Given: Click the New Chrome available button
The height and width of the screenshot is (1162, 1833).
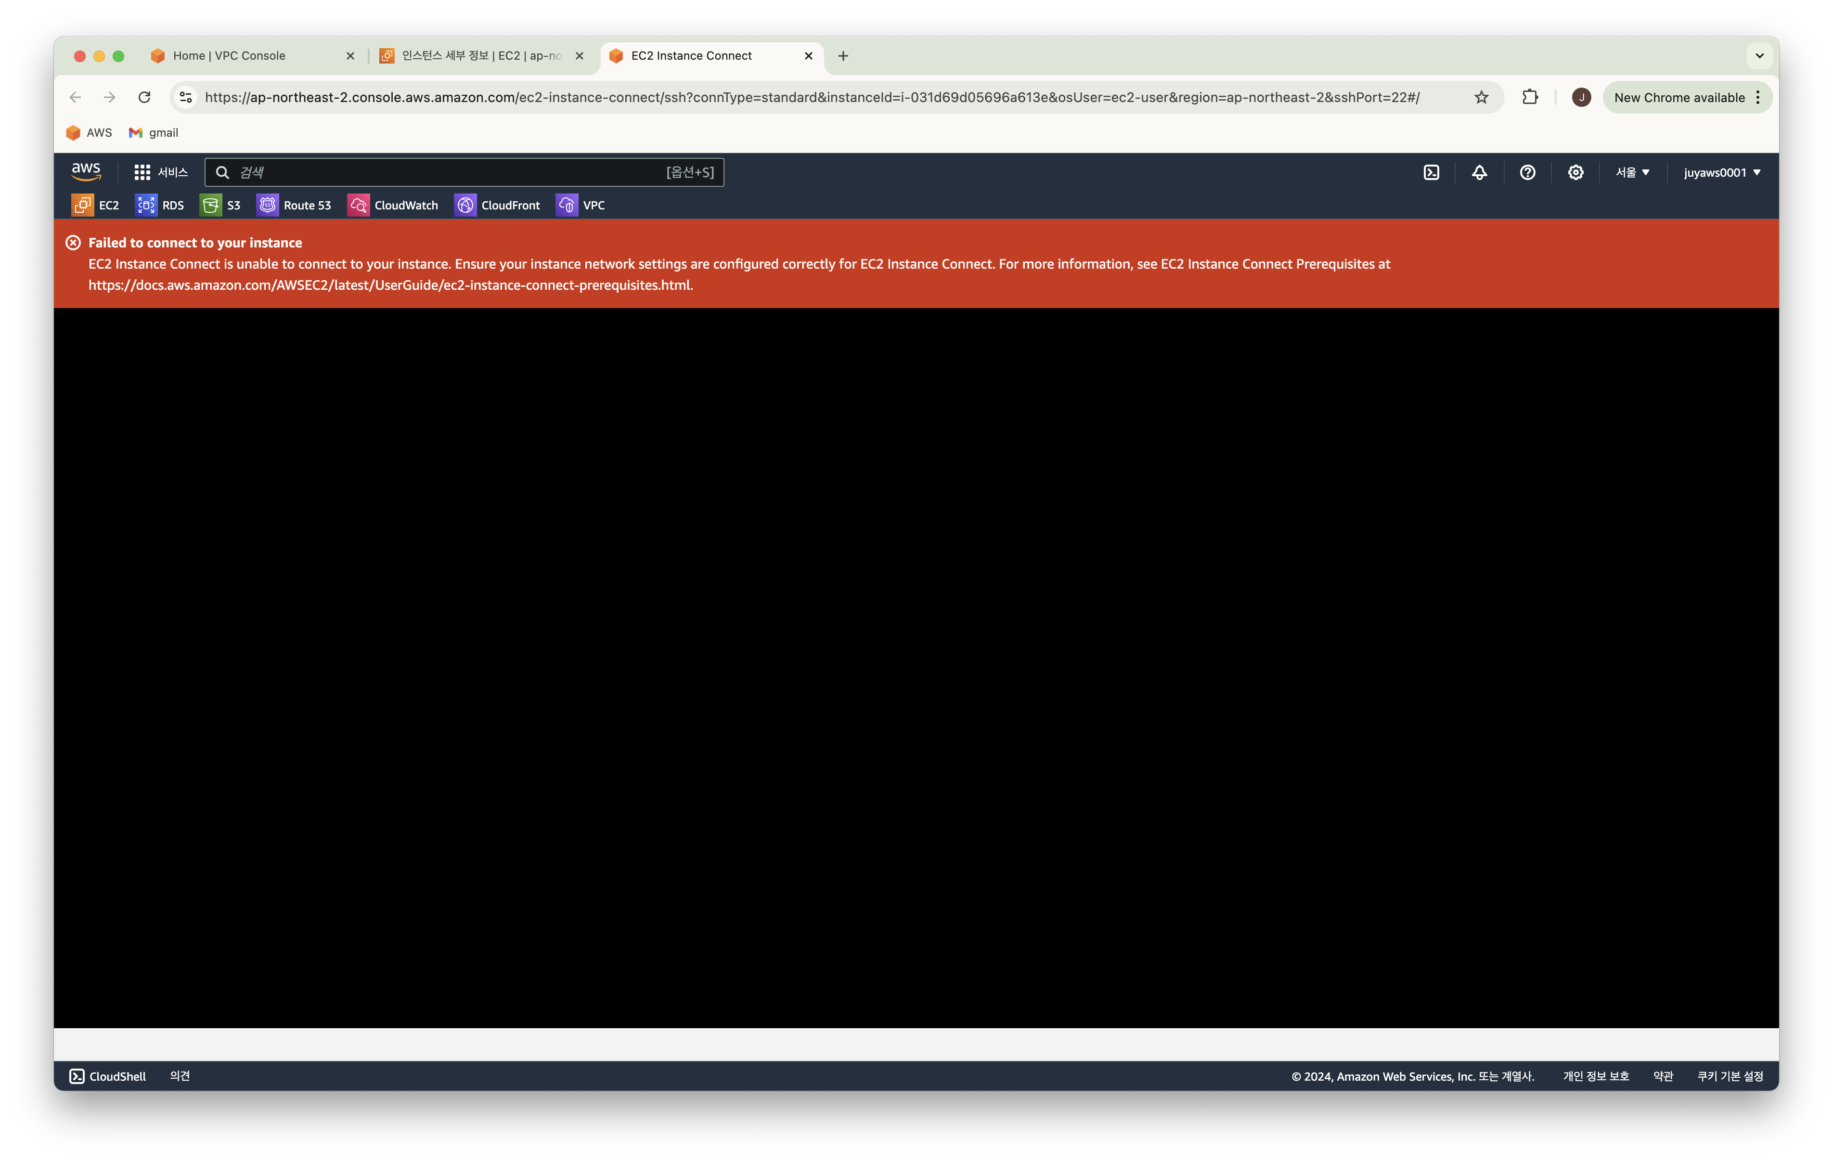Looking at the screenshot, I should coord(1678,97).
